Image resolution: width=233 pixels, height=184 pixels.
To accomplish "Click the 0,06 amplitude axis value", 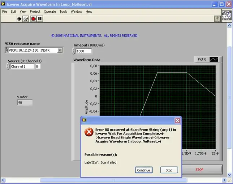I will click(94, 74).
